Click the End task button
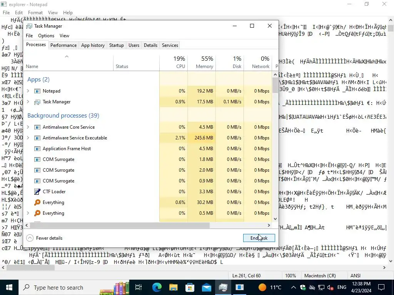The height and width of the screenshot is (295, 394). pyautogui.click(x=259, y=238)
